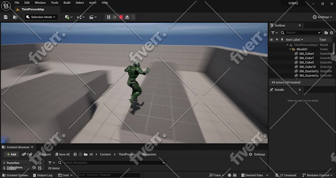Open the Tools menu

tap(55, 3)
